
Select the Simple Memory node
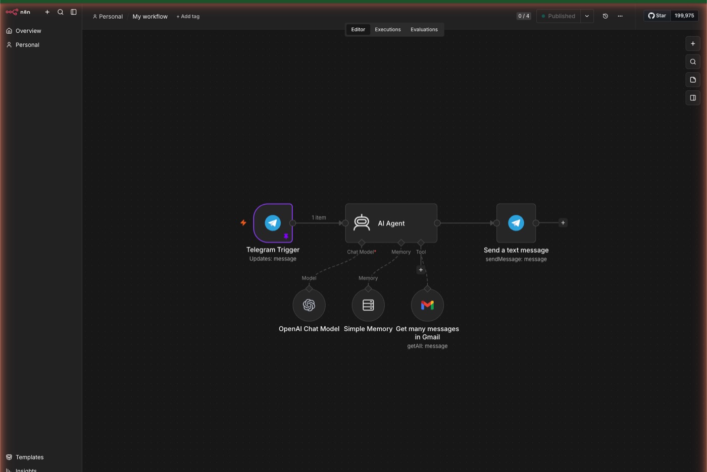(x=368, y=305)
